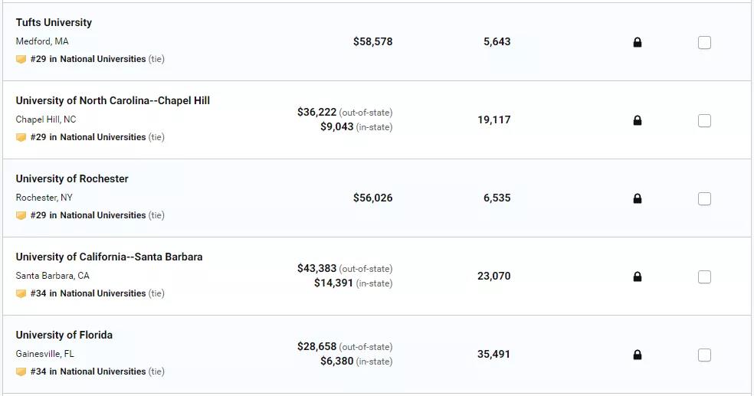Visit the University of Rochester profile link
This screenshot has width=754, height=396.
(72, 178)
